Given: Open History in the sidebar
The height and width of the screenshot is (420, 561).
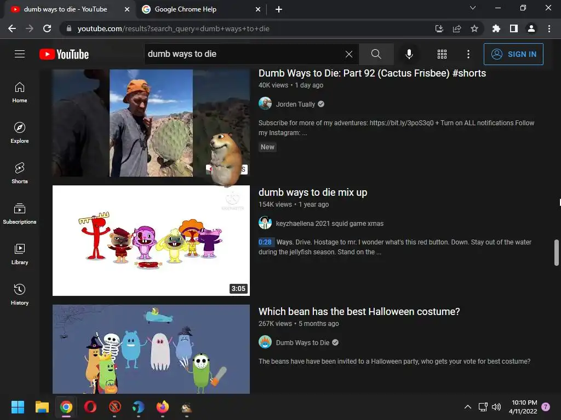Looking at the screenshot, I should [20, 294].
